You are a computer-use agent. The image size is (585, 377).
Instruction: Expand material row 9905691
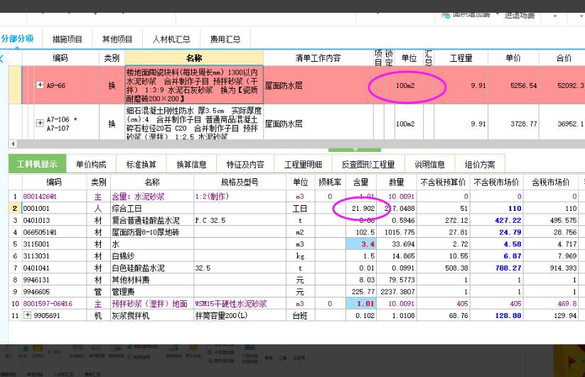[x=27, y=315]
